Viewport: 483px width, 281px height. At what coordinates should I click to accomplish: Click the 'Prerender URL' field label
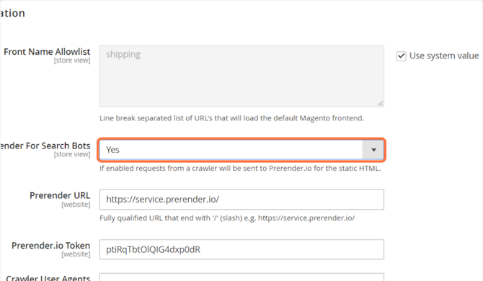(x=60, y=195)
